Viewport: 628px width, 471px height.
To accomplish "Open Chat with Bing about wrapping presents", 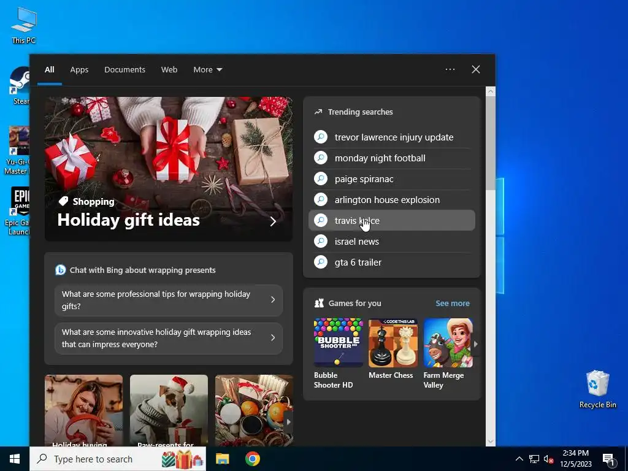I will pos(142,270).
